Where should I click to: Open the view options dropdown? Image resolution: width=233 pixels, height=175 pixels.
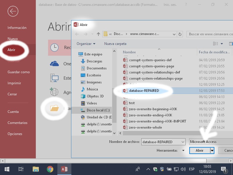(222, 44)
